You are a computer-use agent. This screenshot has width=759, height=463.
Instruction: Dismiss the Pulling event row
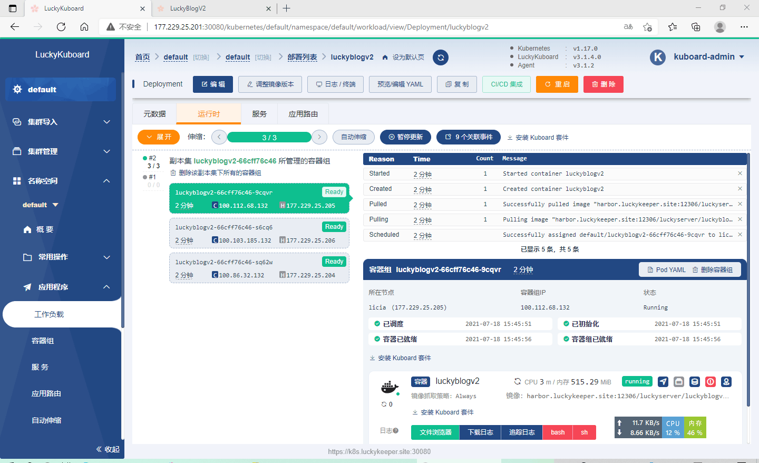point(740,219)
